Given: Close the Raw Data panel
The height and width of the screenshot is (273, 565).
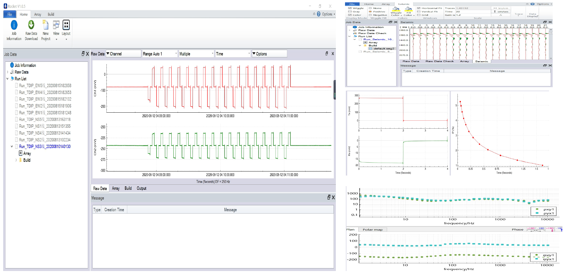Looking at the screenshot, I should [333, 53].
